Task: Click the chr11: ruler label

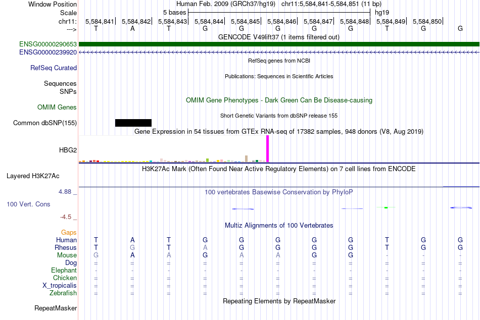Action: pos(67,21)
